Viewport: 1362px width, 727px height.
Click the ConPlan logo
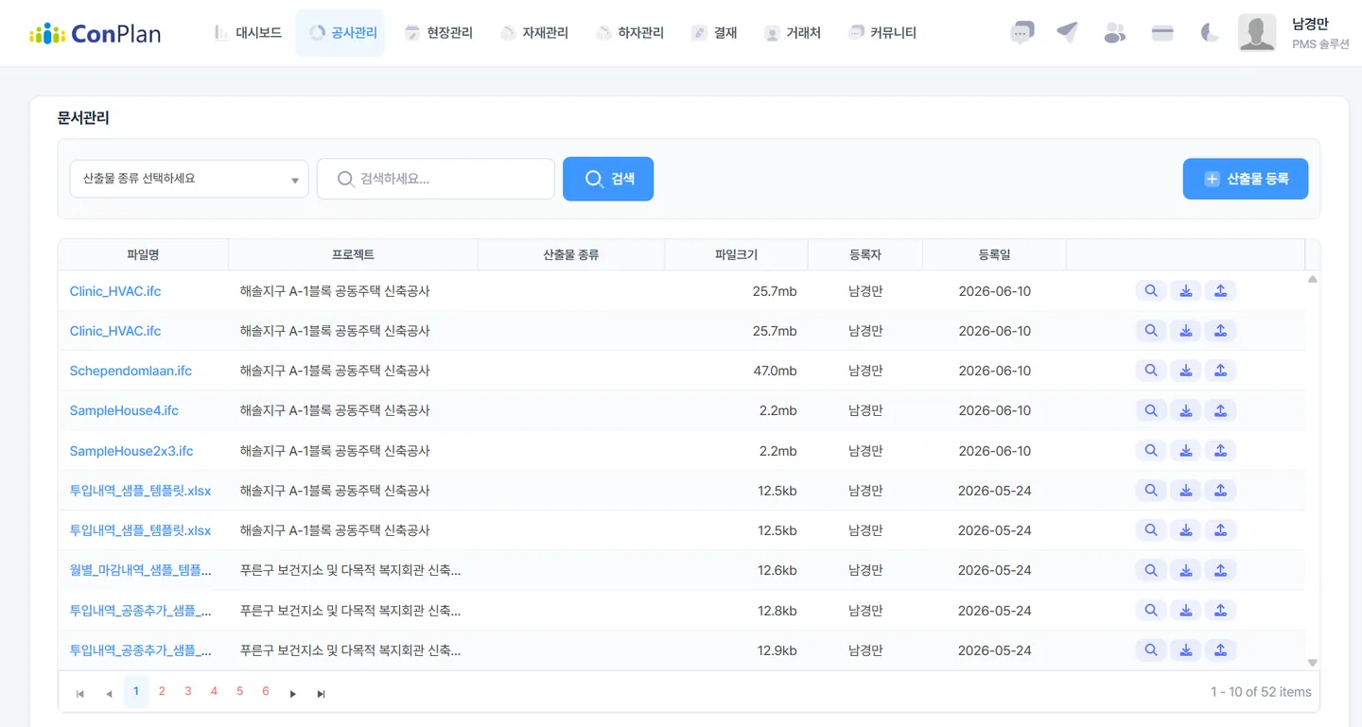click(96, 34)
